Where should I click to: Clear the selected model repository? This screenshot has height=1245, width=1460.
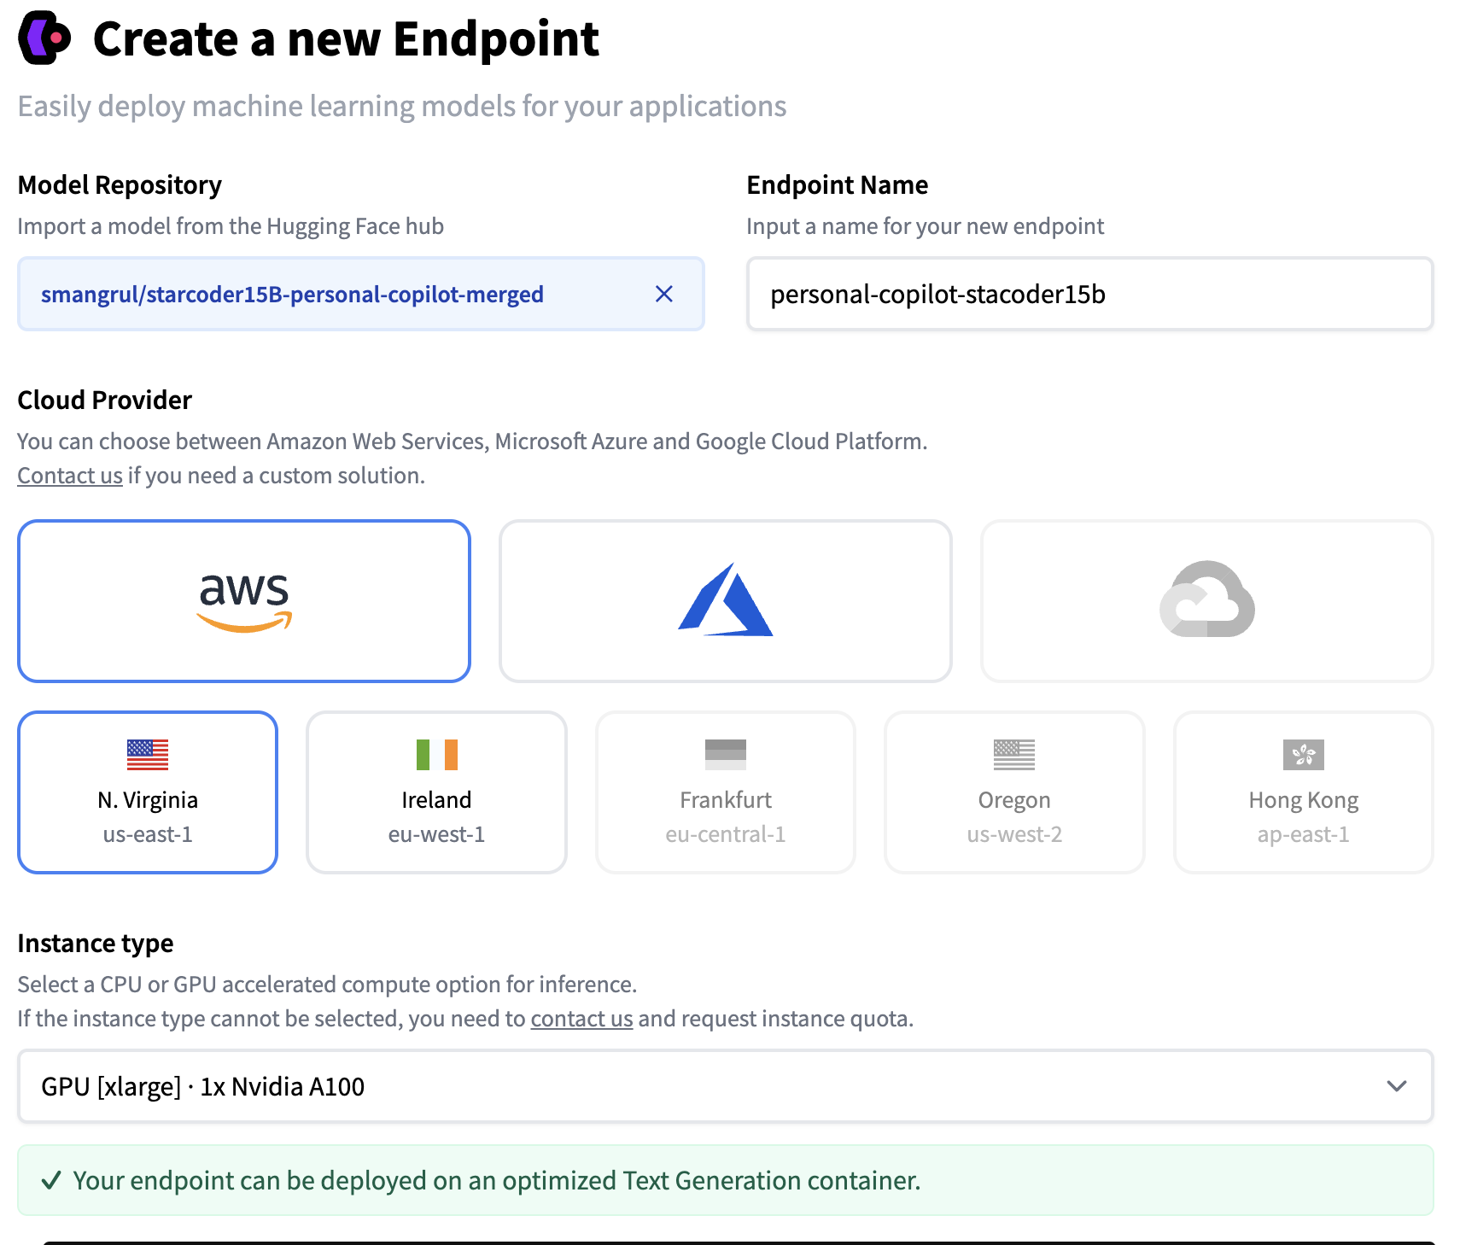click(x=663, y=295)
